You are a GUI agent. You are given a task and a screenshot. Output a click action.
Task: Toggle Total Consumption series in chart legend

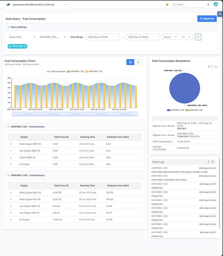click(x=56, y=72)
